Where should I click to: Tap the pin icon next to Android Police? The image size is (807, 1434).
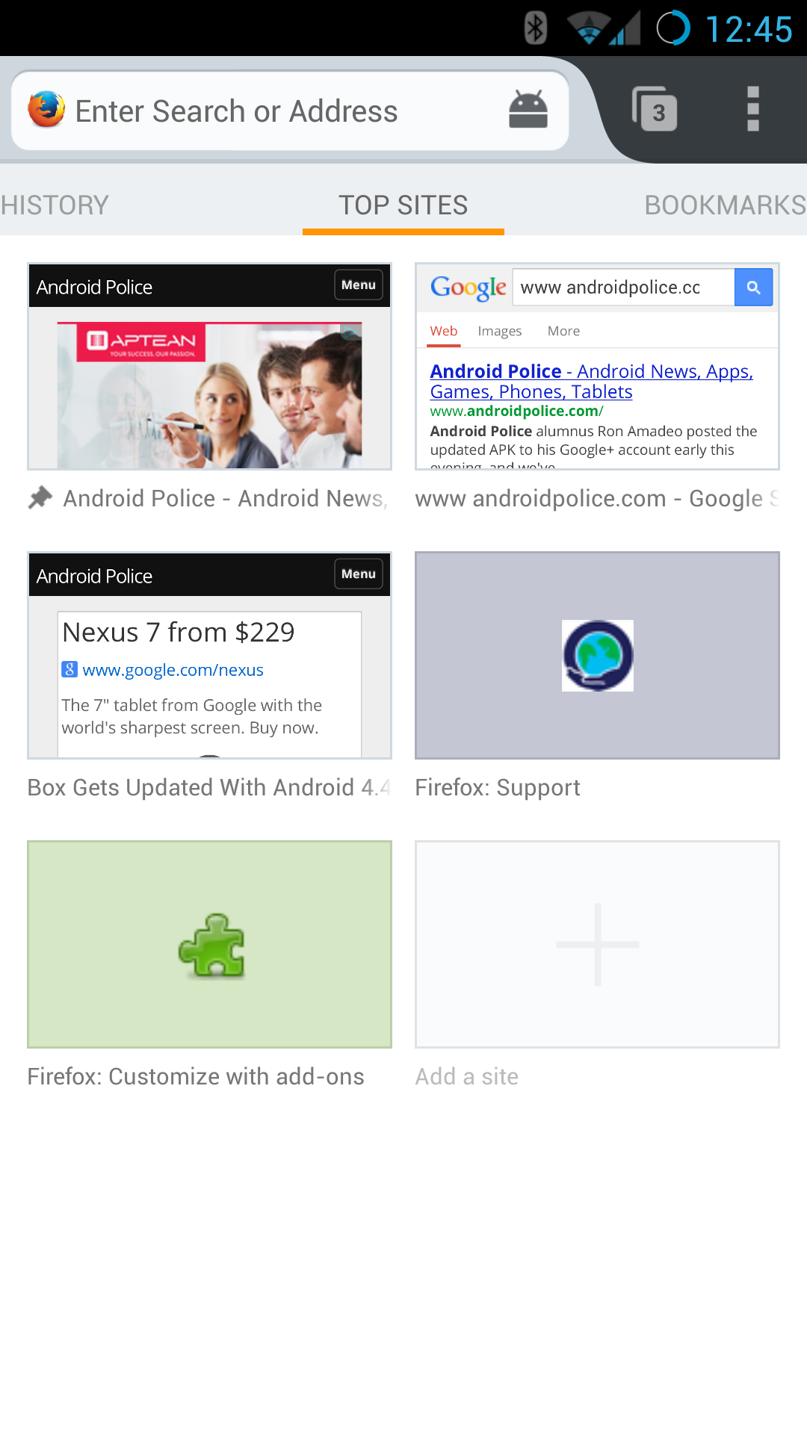pyautogui.click(x=41, y=496)
